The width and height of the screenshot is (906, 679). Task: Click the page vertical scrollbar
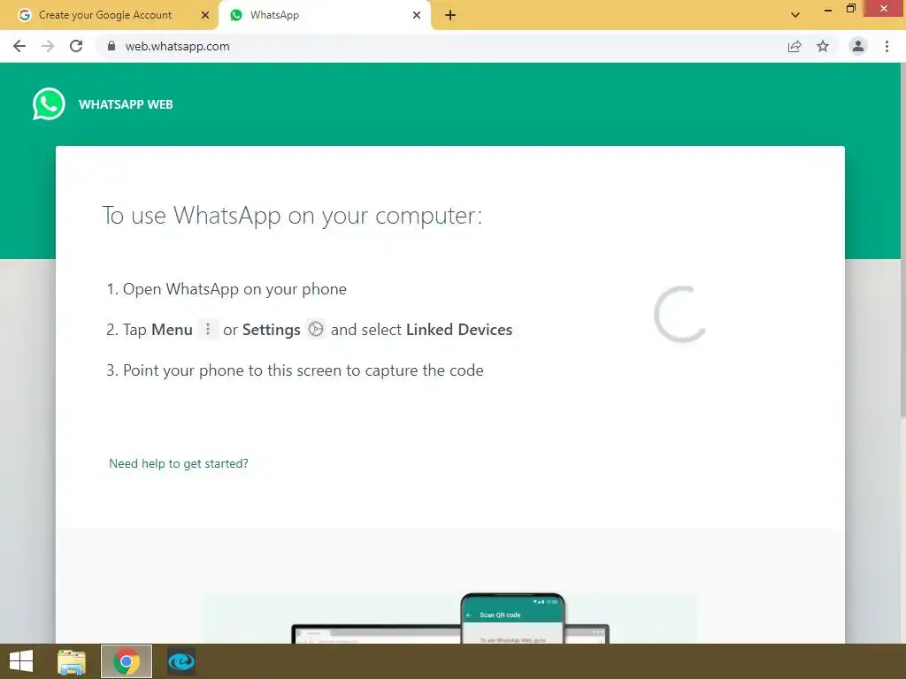[x=902, y=239]
